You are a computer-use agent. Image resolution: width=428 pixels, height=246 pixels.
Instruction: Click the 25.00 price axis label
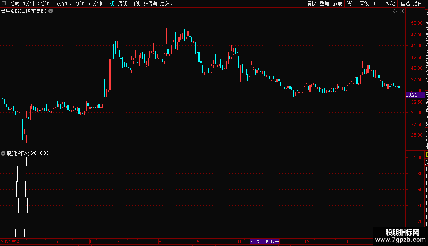click(x=417, y=135)
